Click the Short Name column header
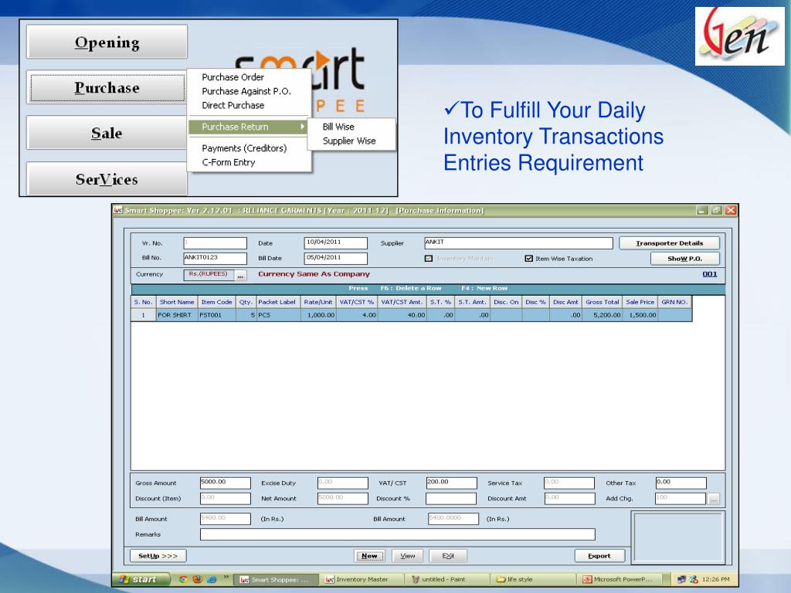 [177, 302]
